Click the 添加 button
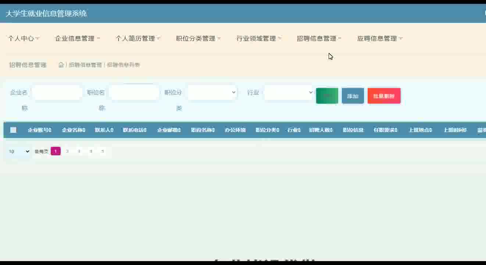The height and width of the screenshot is (265, 486). click(x=353, y=96)
